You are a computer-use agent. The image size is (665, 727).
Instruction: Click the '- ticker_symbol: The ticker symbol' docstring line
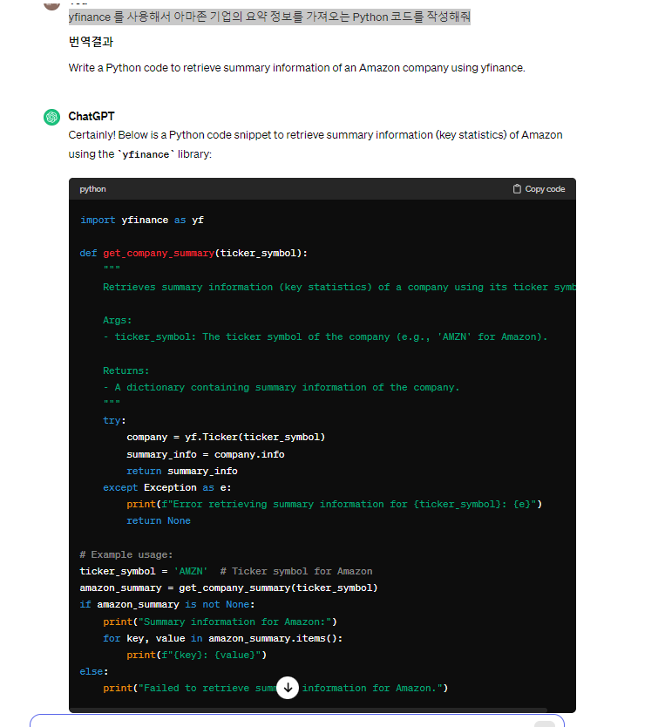325,337
